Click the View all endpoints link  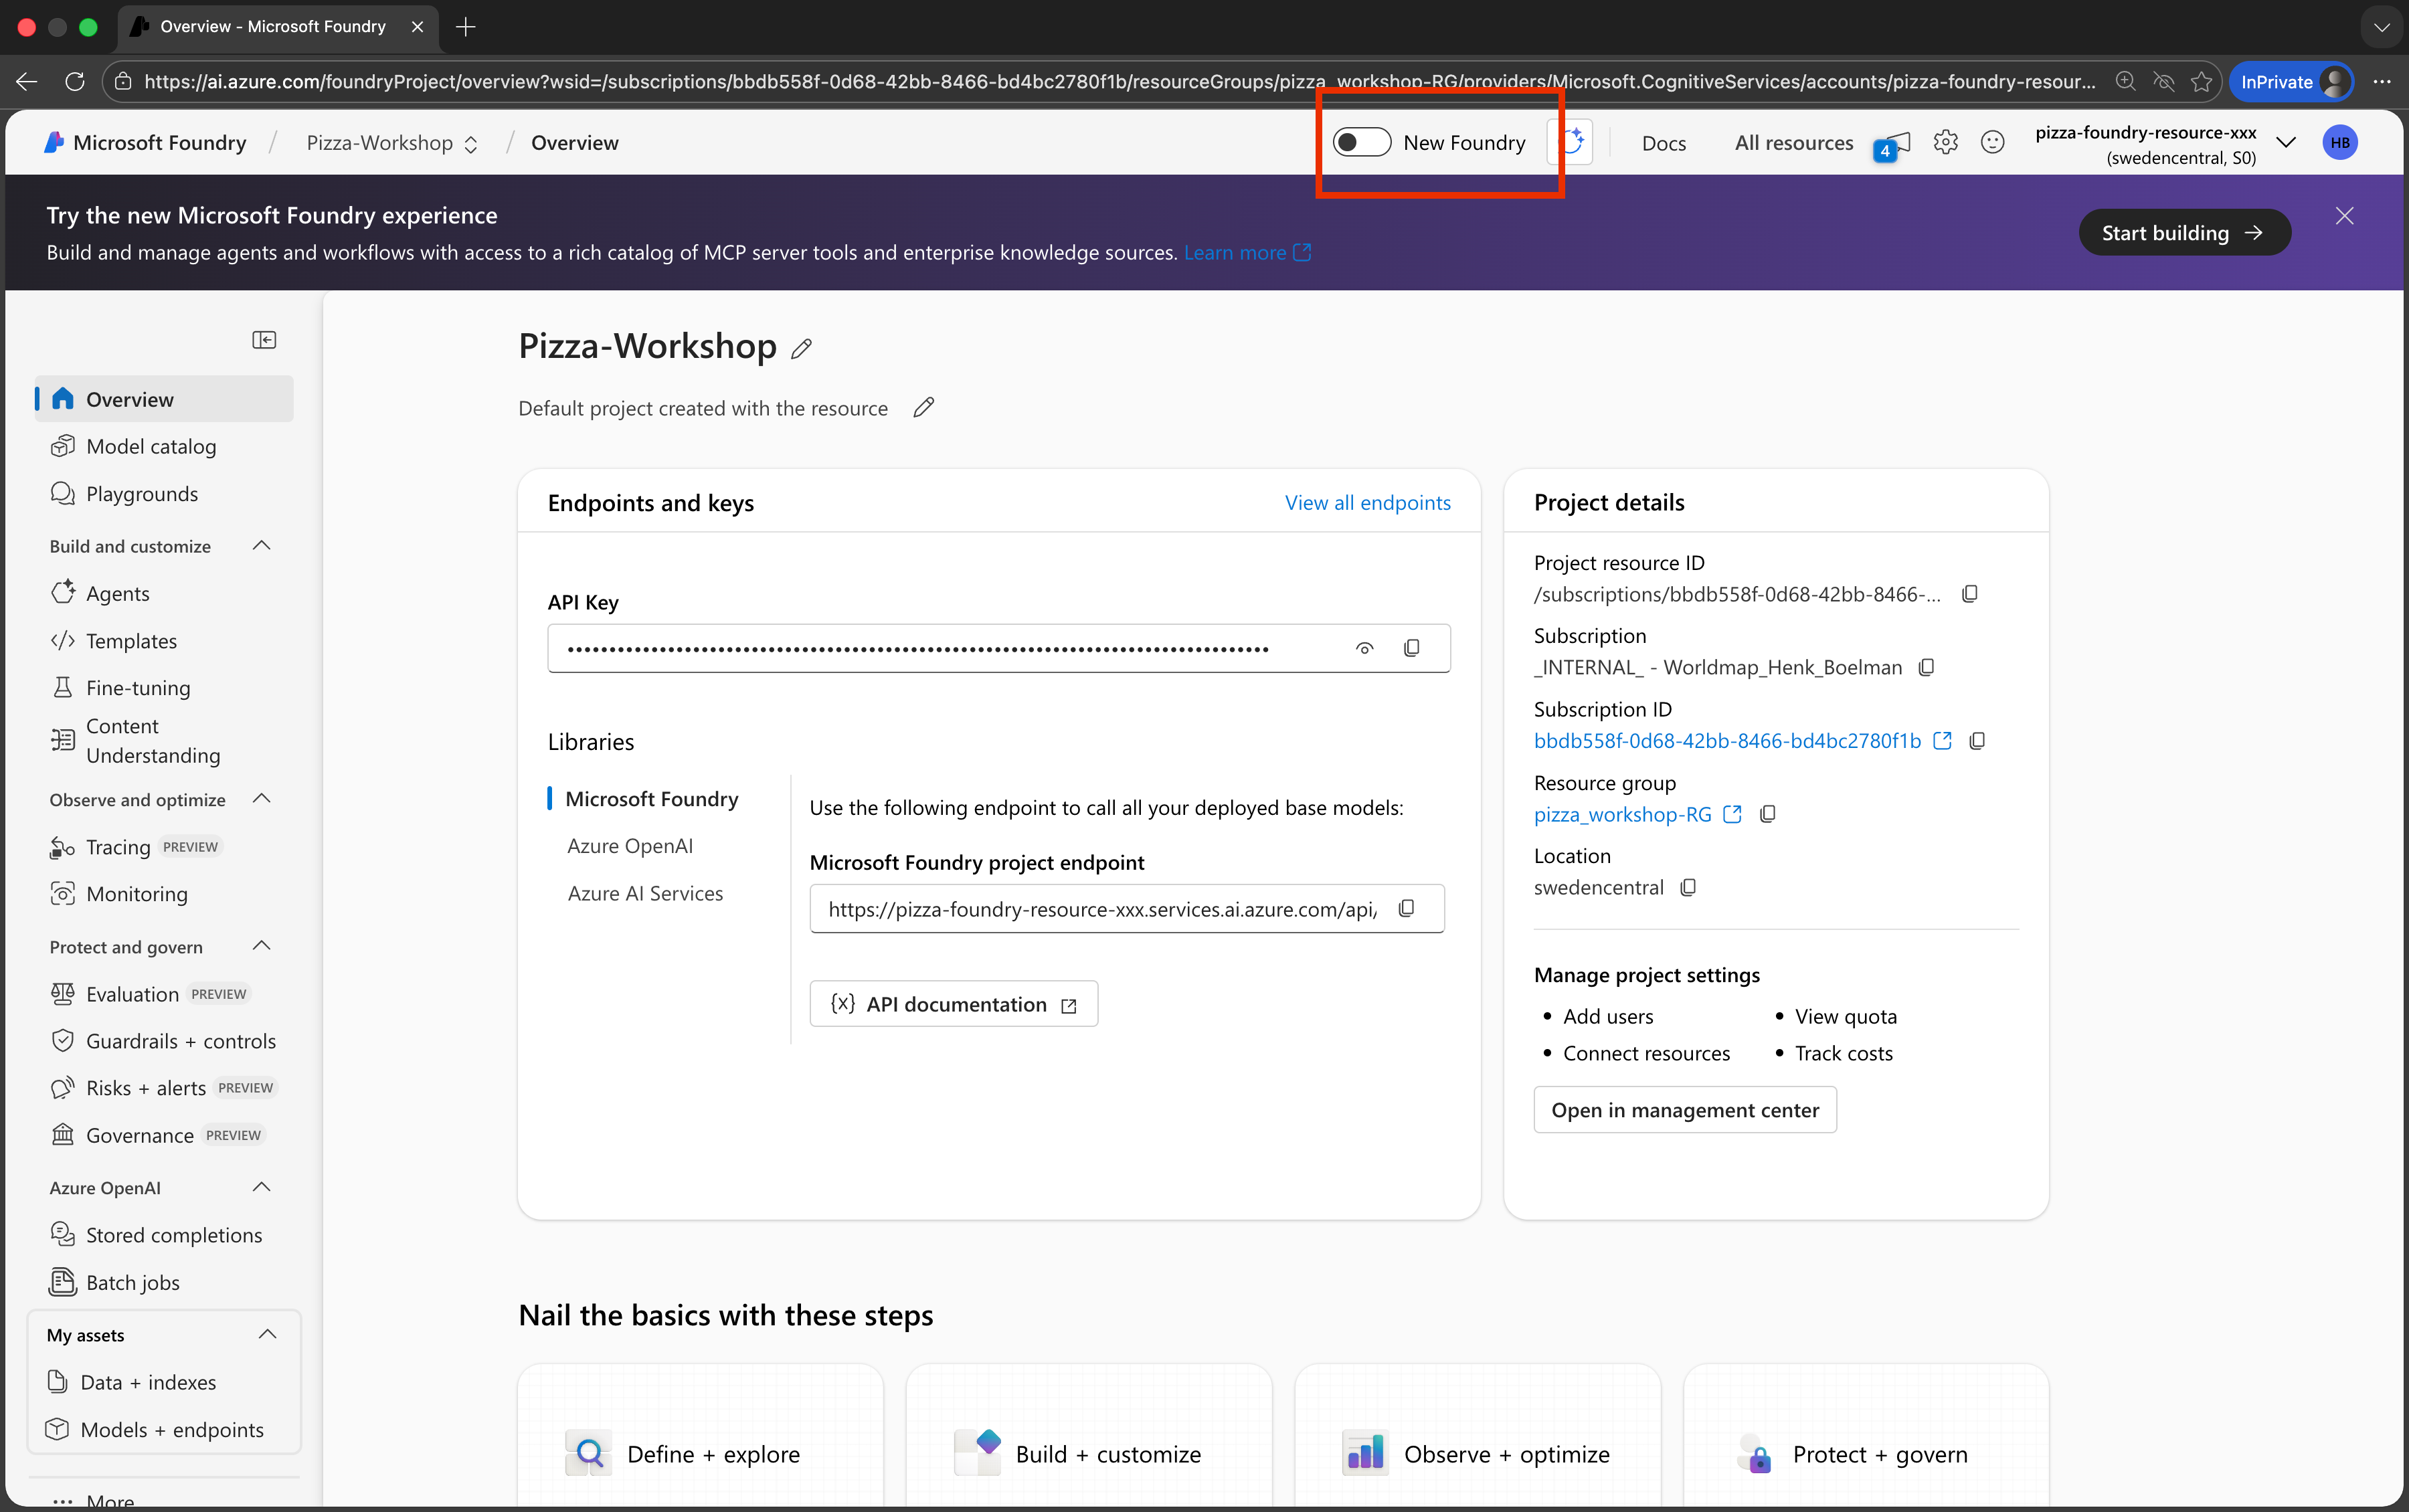[1367, 503]
